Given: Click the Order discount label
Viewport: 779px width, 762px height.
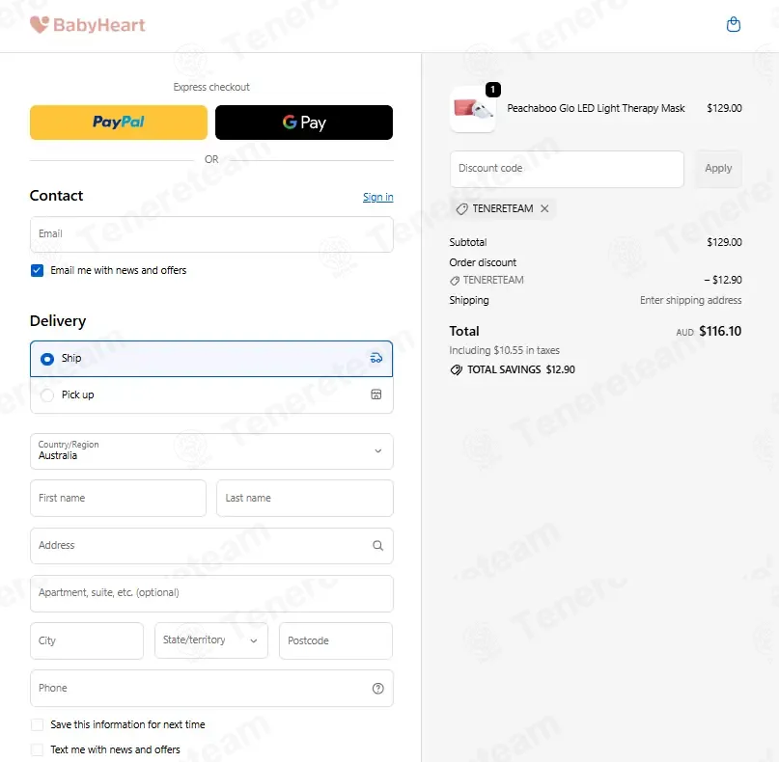Looking at the screenshot, I should (x=483, y=262).
